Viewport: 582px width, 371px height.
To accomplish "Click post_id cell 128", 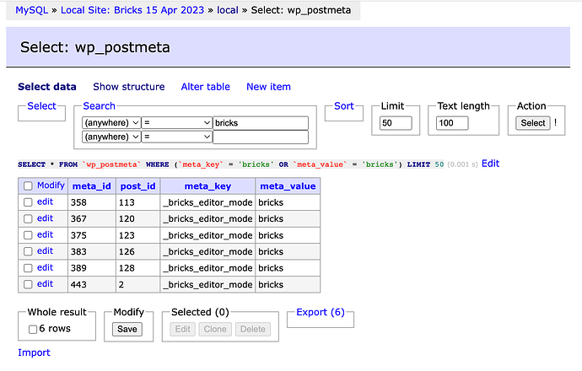I will (137, 268).
